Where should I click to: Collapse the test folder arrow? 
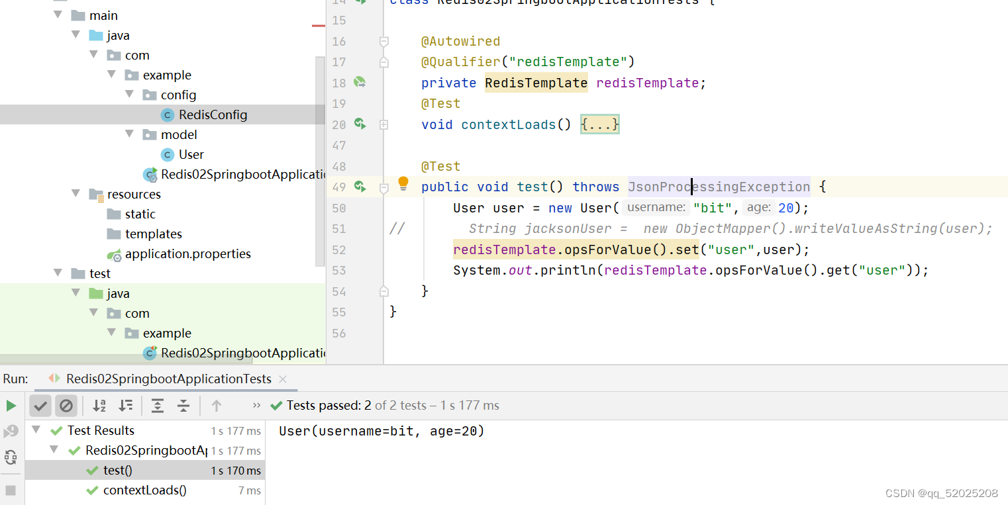(58, 273)
